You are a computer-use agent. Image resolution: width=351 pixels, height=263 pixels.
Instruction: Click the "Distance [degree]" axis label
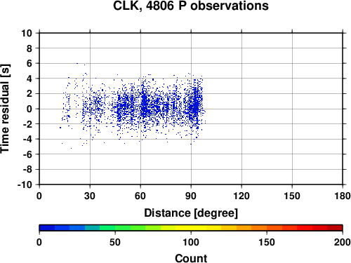[x=191, y=213]
